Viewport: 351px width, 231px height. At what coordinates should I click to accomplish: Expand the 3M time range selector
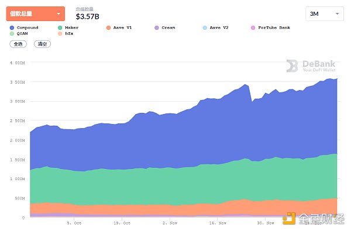tap(325, 14)
